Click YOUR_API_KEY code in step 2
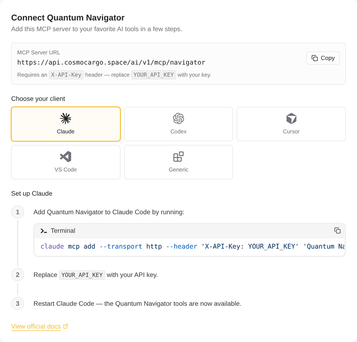Image resolution: width=357 pixels, height=342 pixels. coord(82,275)
